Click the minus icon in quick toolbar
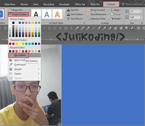 click(44, 28)
